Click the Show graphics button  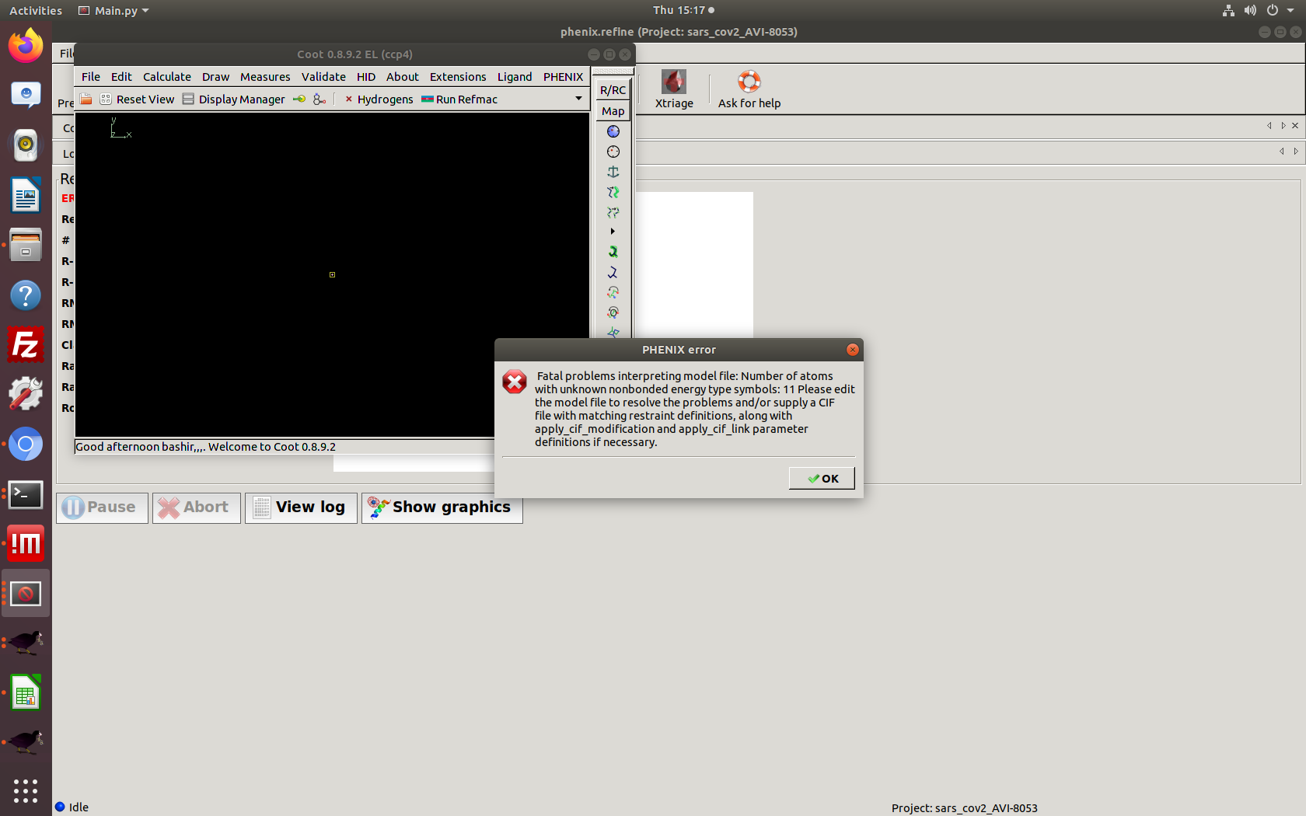tap(442, 507)
